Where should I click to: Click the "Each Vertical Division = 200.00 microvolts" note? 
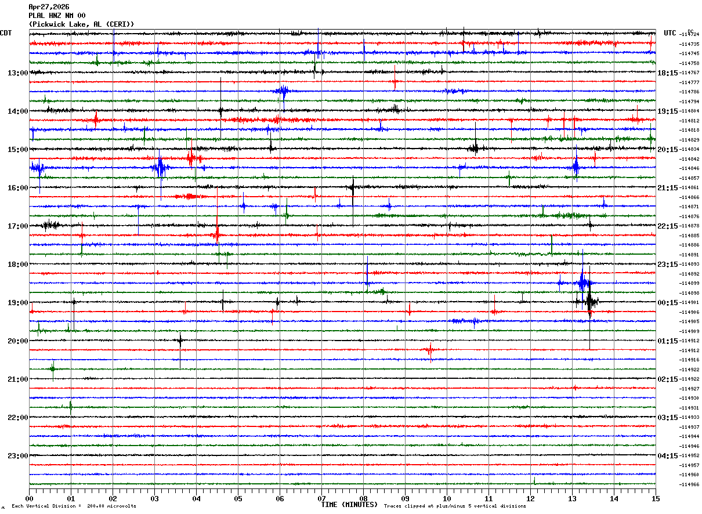click(x=74, y=506)
